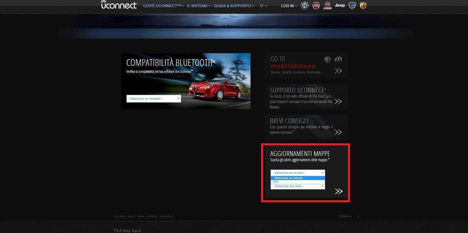Open the IT language selector
The image size is (468, 233).
264,6
